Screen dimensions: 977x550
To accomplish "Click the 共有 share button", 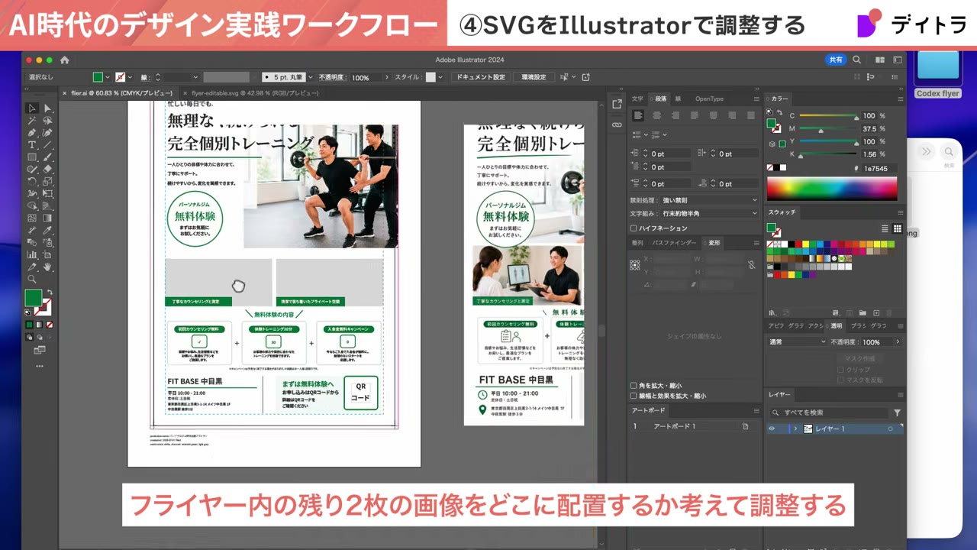I will [836, 60].
